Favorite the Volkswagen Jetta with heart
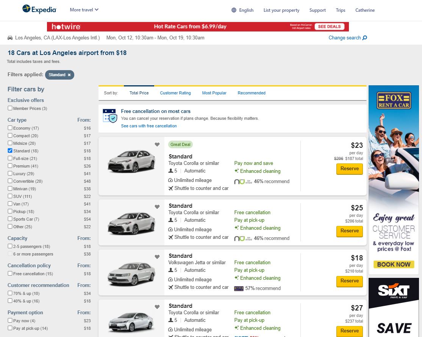Screen dimensions: 422x337 [x=157, y=257]
